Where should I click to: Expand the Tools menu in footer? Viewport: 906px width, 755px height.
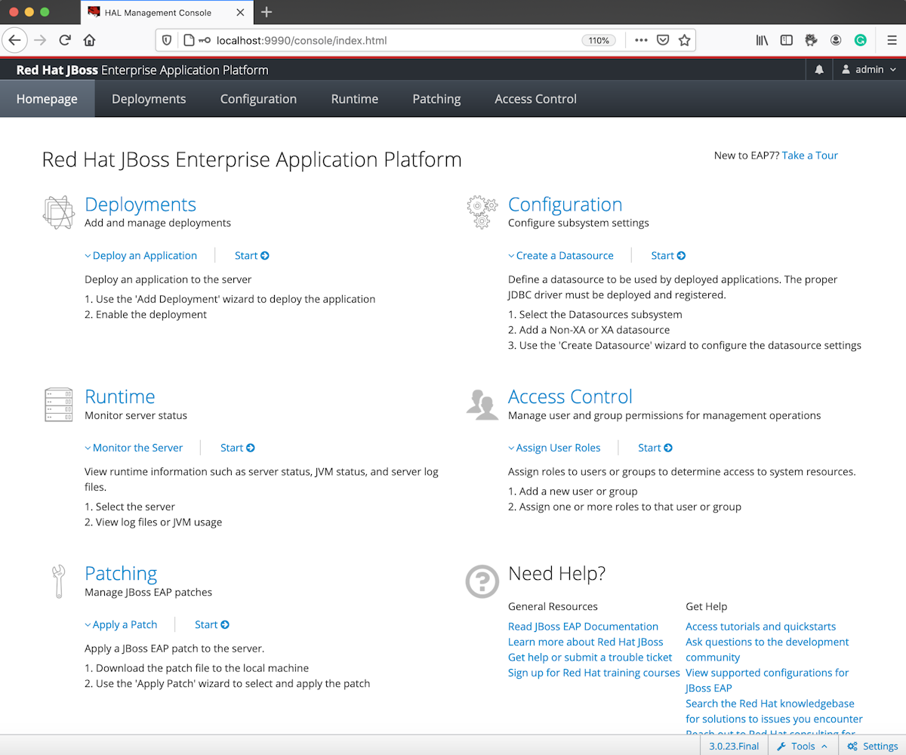[x=803, y=746]
